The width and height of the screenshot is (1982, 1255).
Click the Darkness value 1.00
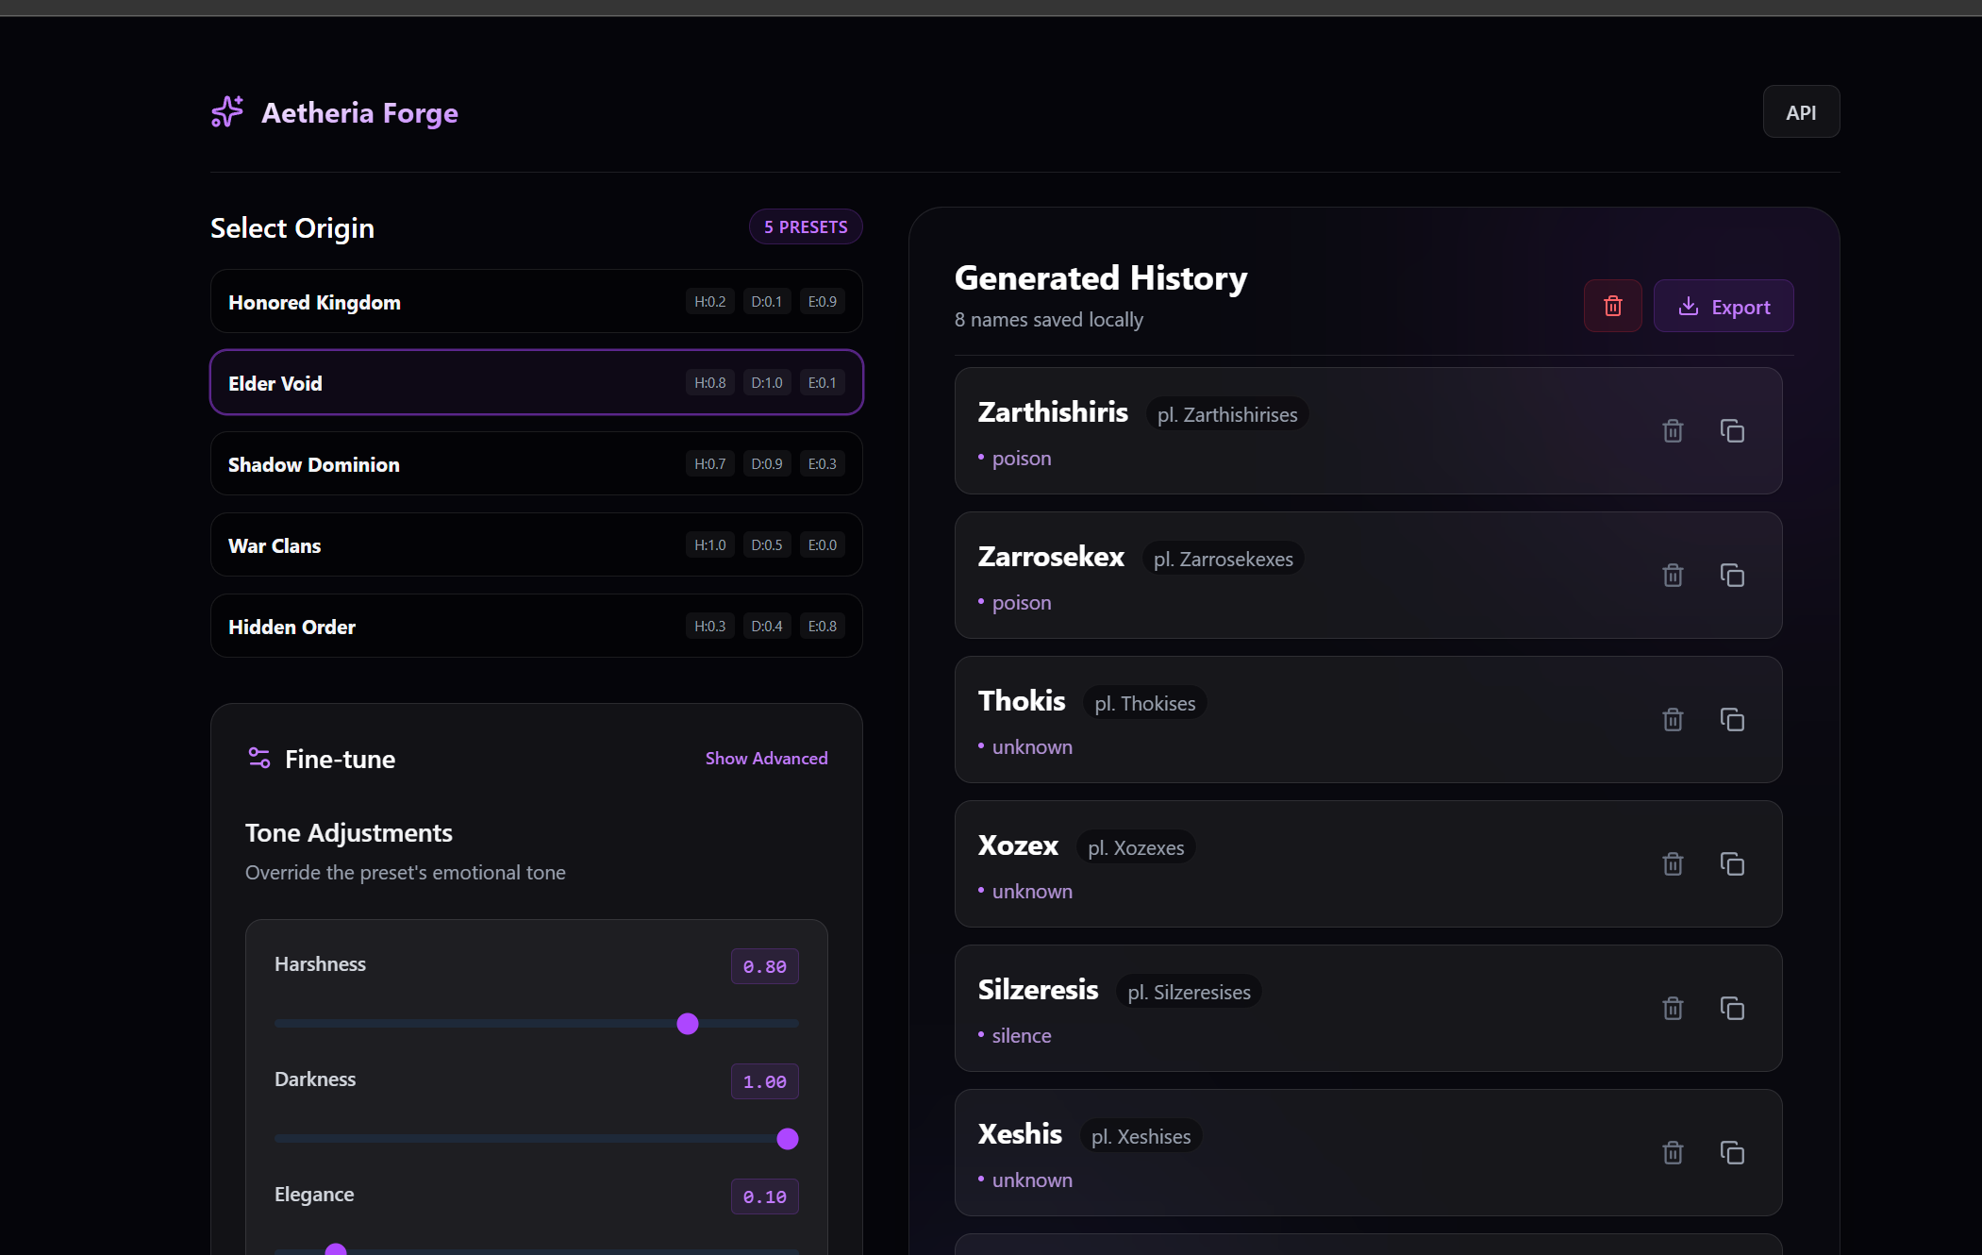[x=765, y=1081]
